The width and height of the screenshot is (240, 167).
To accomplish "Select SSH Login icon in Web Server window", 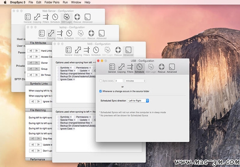I will [67, 18].
